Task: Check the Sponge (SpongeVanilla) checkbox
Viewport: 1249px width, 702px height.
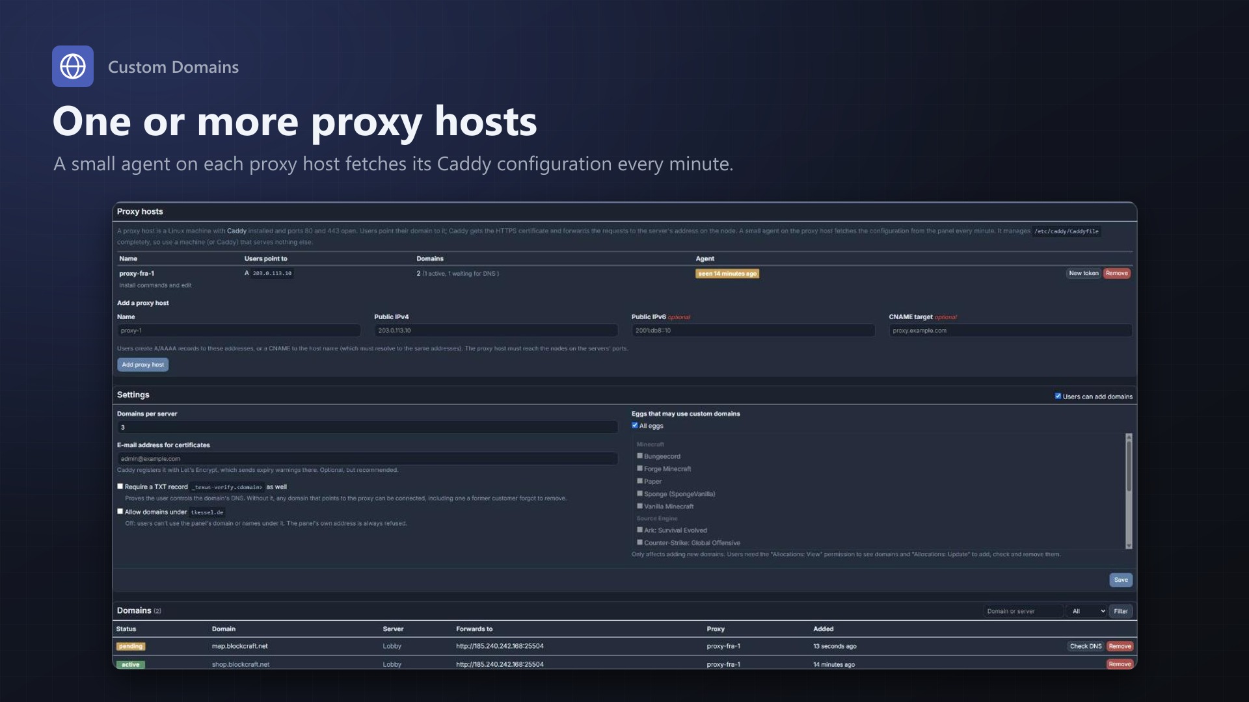Action: [x=639, y=493]
